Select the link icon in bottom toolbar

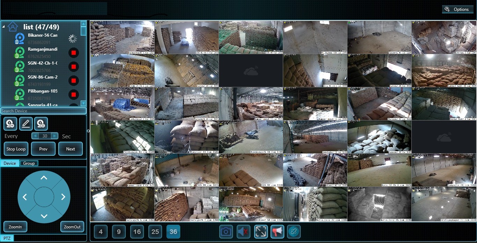coord(294,231)
